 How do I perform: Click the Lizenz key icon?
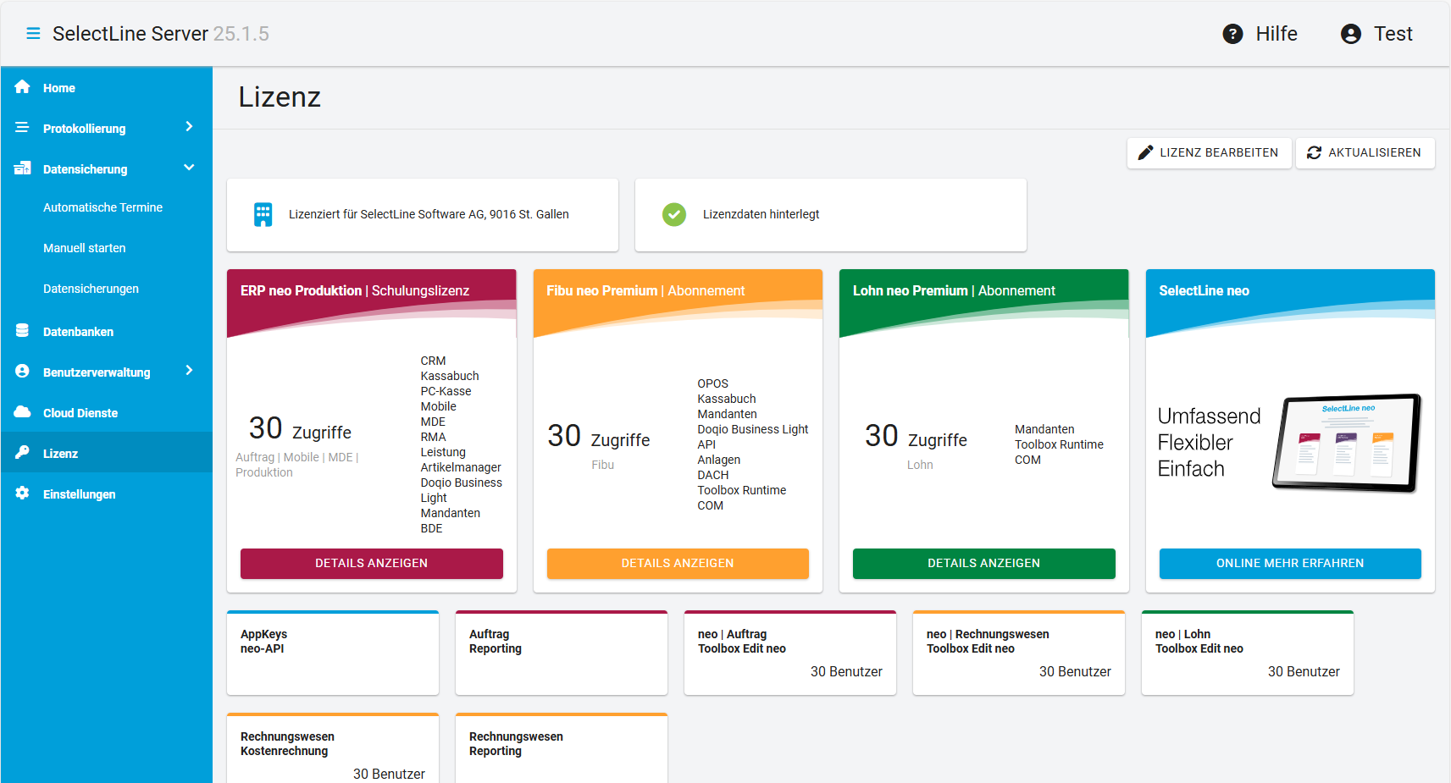[x=22, y=453]
